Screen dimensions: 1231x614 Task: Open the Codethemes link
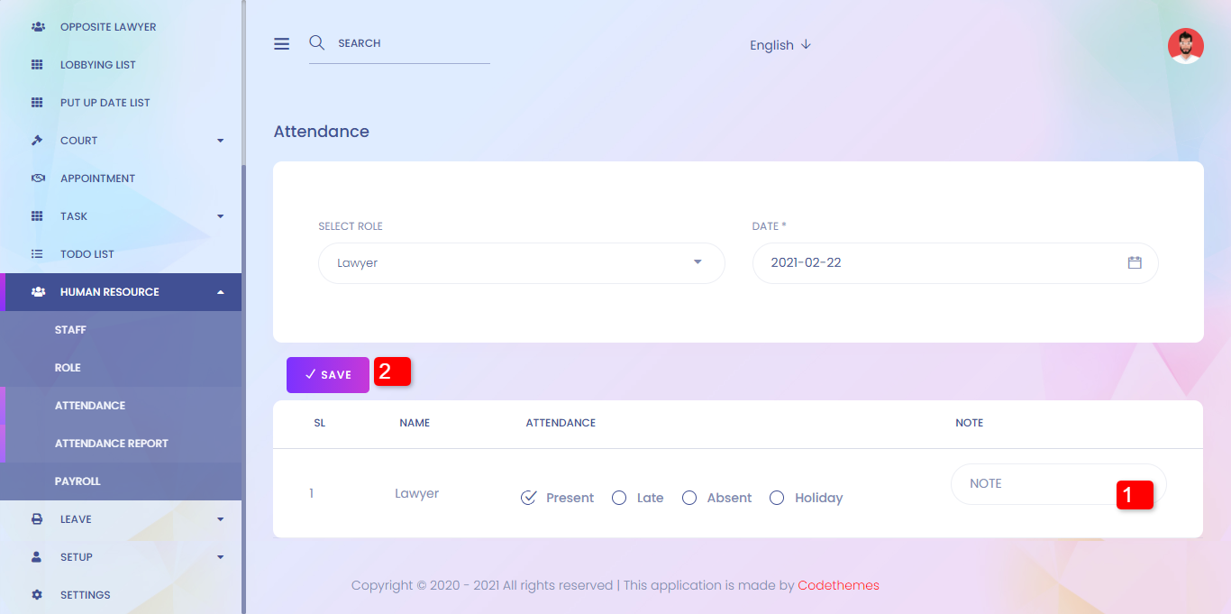[838, 585]
